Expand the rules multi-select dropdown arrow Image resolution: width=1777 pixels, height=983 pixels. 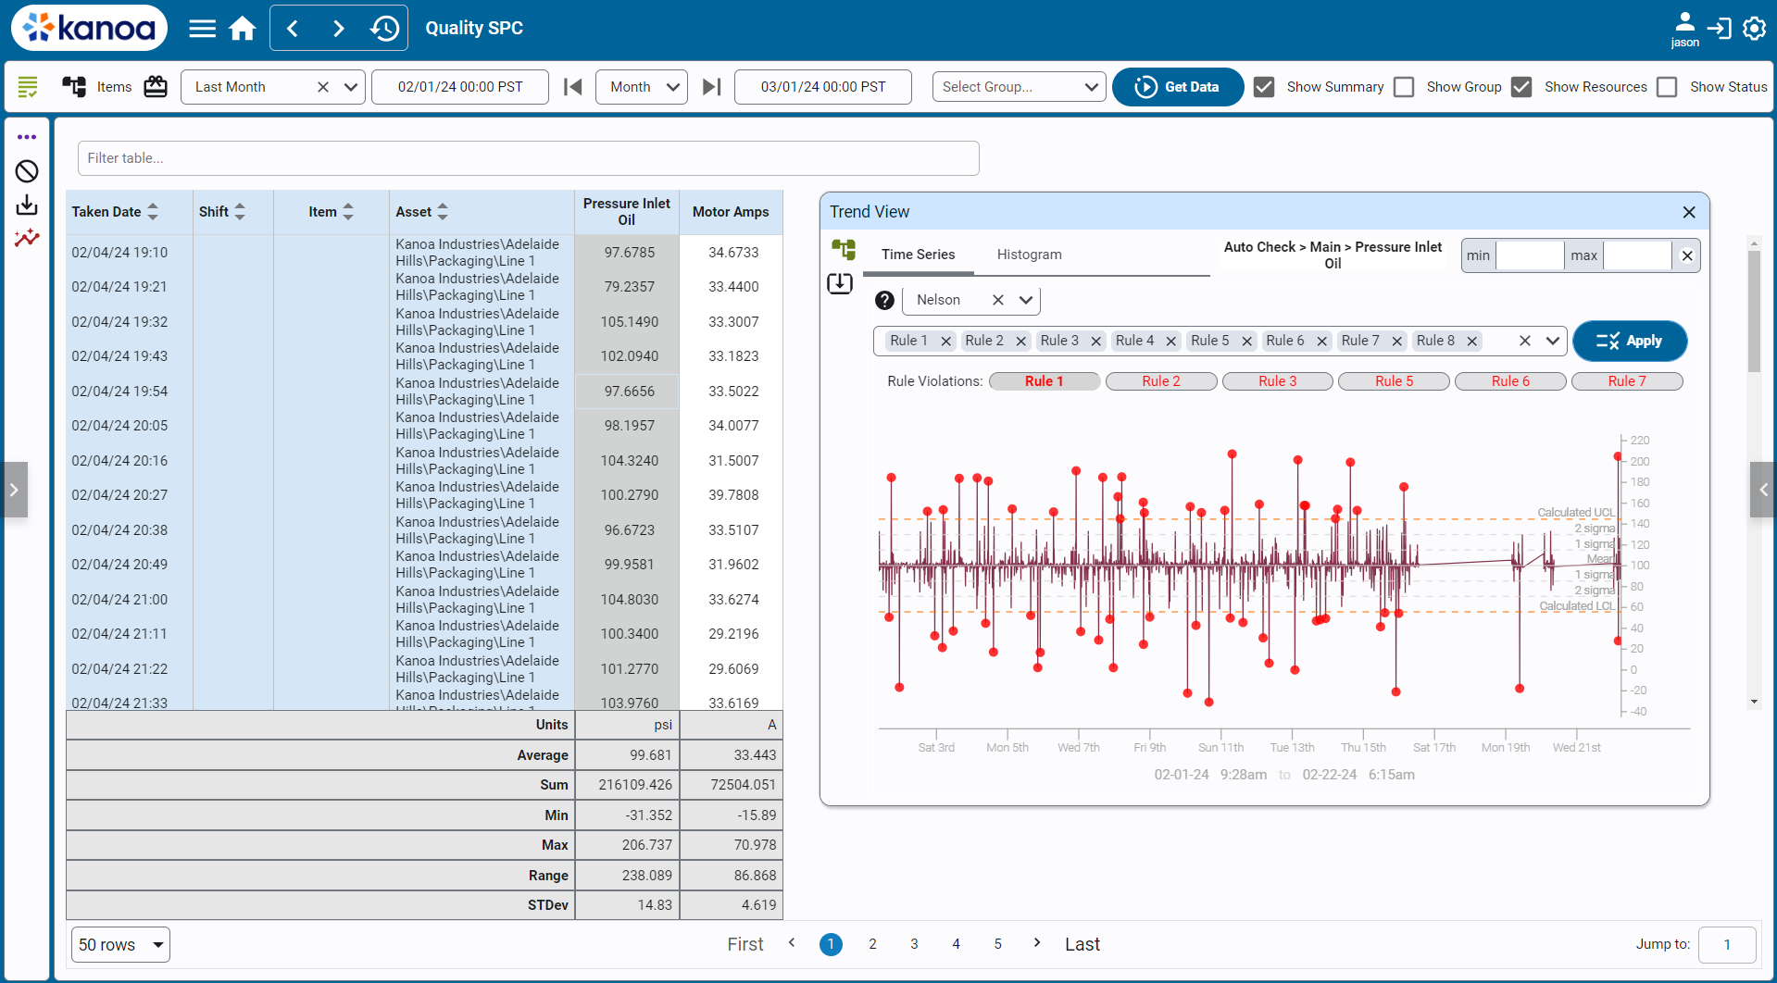pyautogui.click(x=1553, y=341)
